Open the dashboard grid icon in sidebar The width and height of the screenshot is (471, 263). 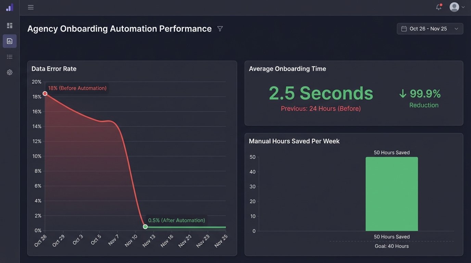click(x=10, y=25)
